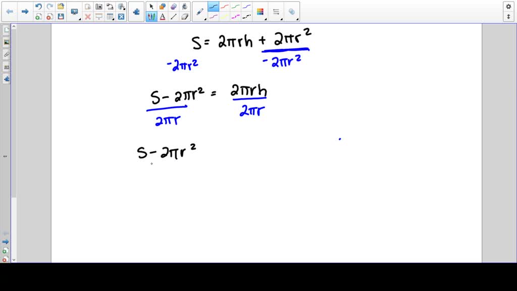Switch to the Page Sorter tab
The width and height of the screenshot is (517, 291).
point(6,29)
